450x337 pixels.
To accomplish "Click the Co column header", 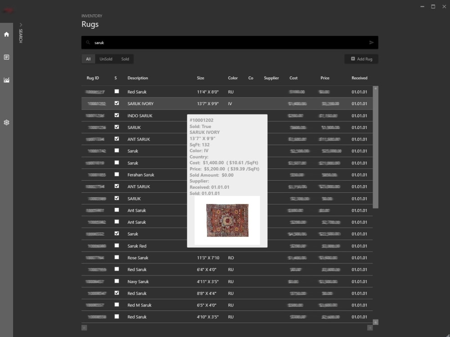I will (x=251, y=78).
